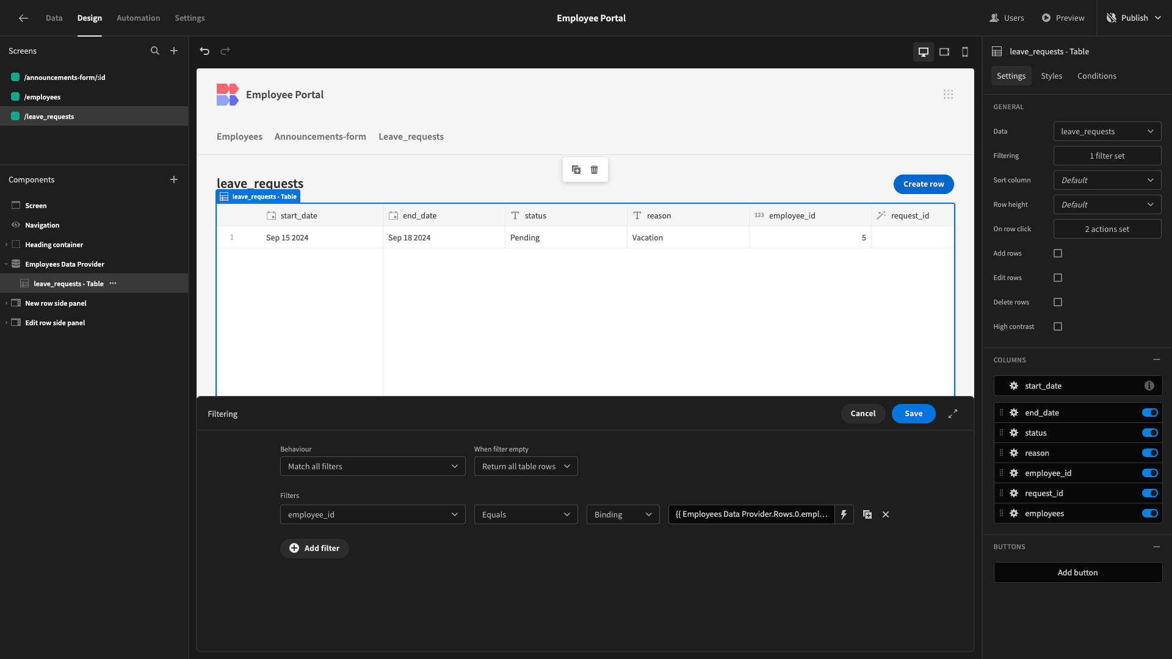Open the Automation tab
Image resolution: width=1172 pixels, height=659 pixels.
pos(139,18)
